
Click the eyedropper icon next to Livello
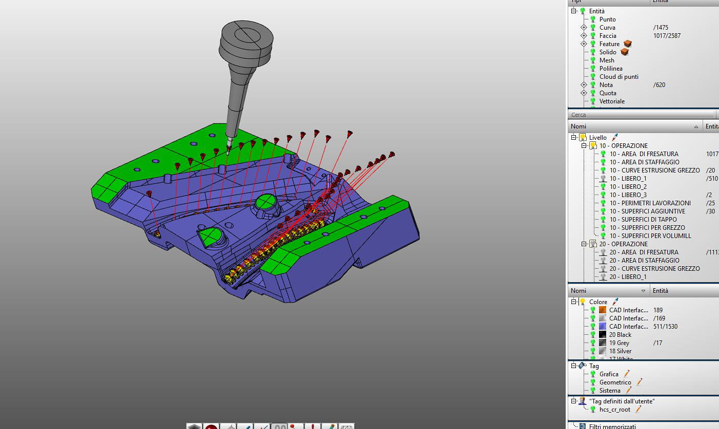[615, 137]
